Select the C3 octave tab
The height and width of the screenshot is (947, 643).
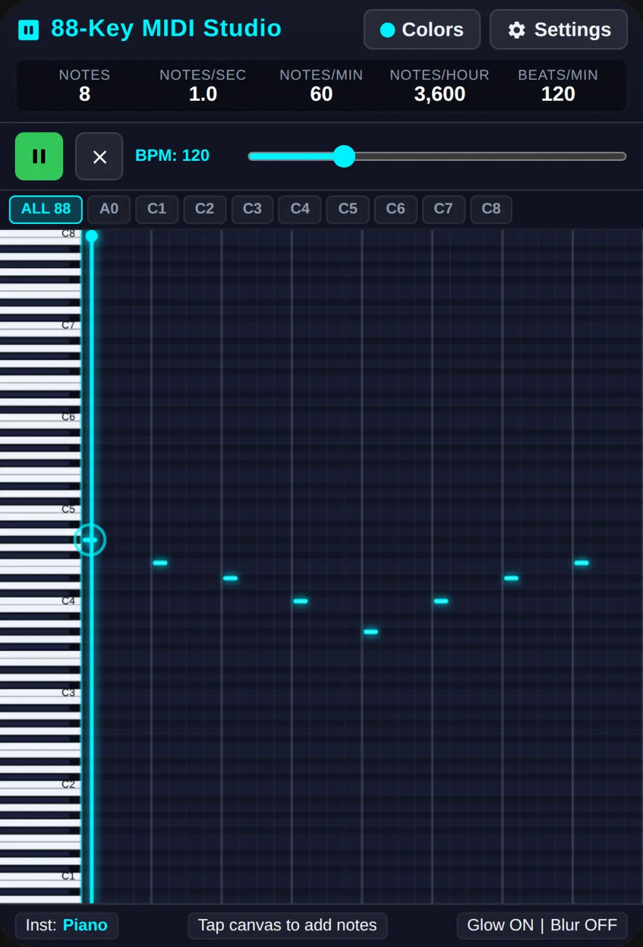pos(252,209)
